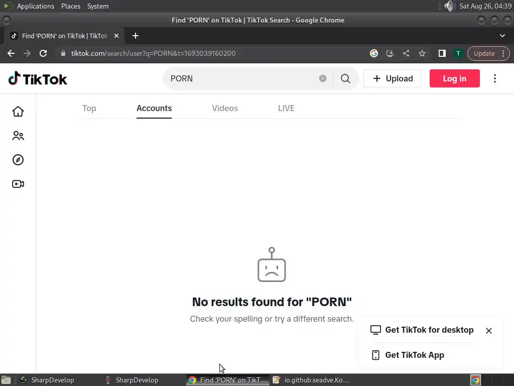514x386 pixels.
Task: Click the install app icon in address bar
Action: 390,53
